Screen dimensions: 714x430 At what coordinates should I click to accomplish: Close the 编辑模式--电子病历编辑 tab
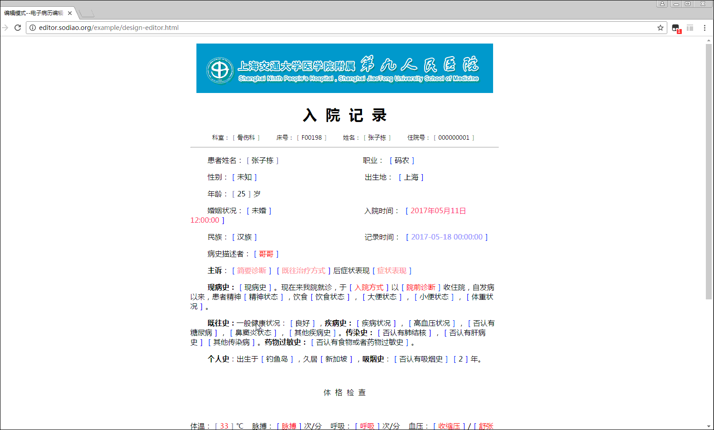point(70,13)
